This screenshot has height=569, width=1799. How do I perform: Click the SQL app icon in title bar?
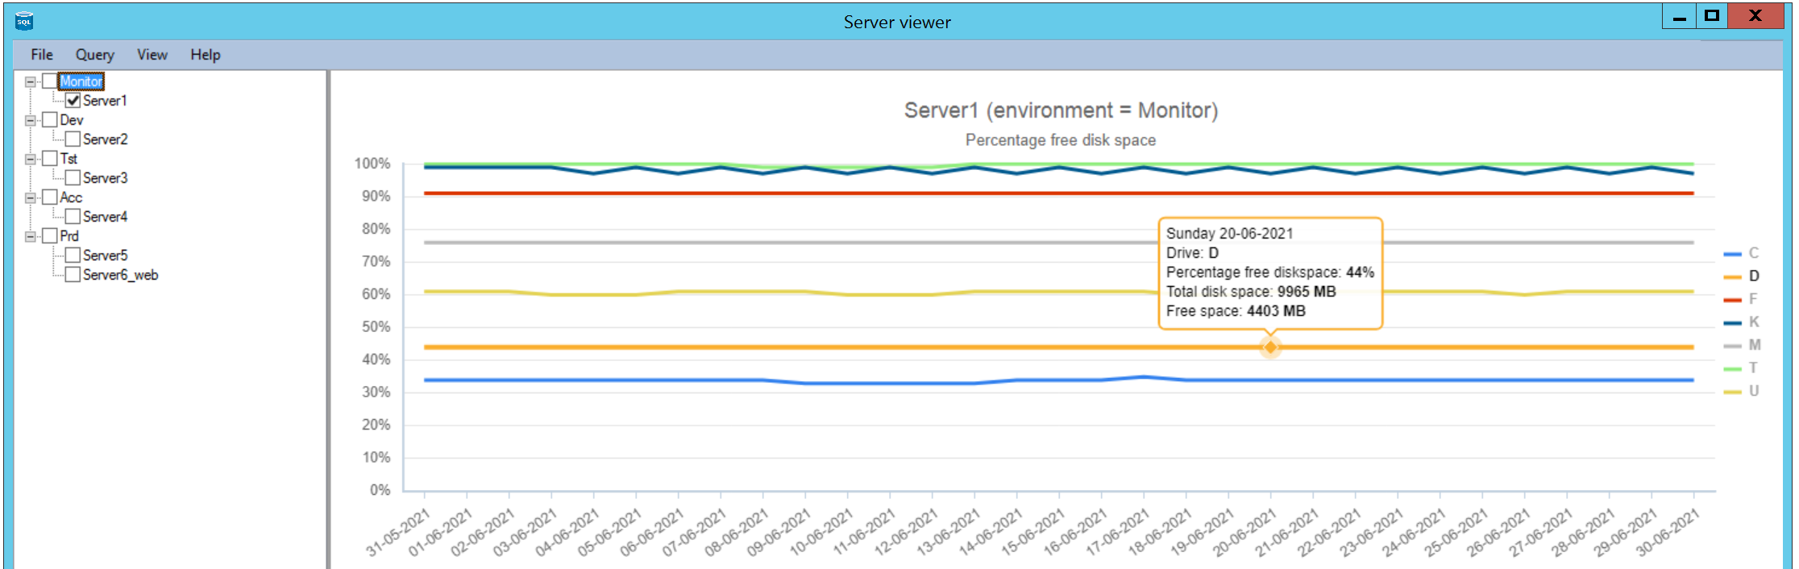(x=24, y=22)
